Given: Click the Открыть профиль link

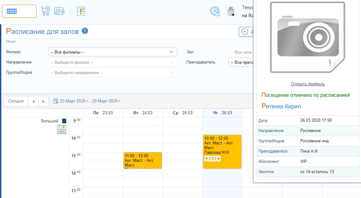Looking at the screenshot, I should [308, 84].
